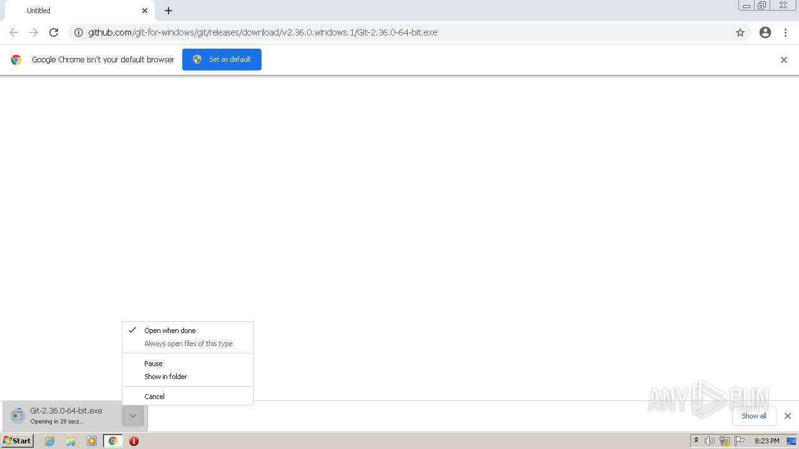Open Windows Explorer folder from taskbar

click(71, 441)
